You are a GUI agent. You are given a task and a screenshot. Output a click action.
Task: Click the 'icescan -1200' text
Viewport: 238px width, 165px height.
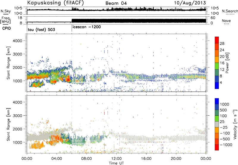(x=87, y=27)
